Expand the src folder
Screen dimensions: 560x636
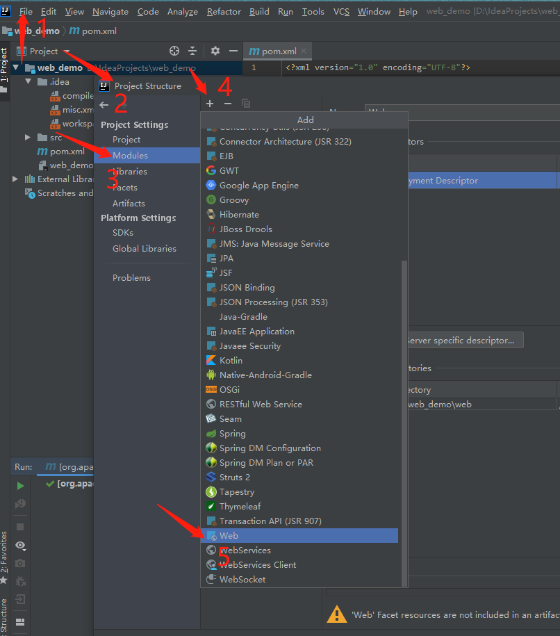(28, 138)
